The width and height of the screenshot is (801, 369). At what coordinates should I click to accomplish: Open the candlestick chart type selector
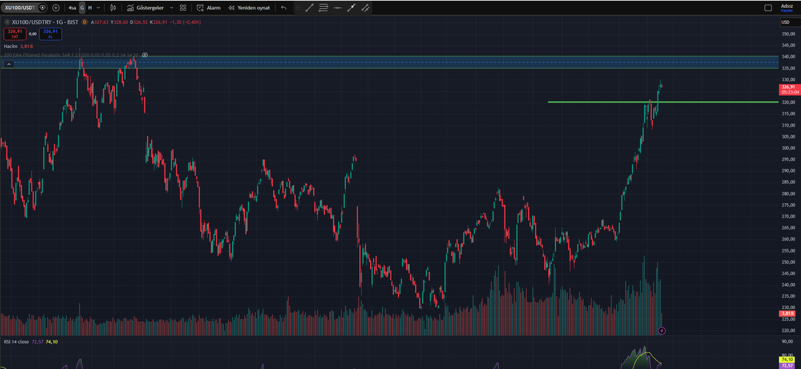pyautogui.click(x=113, y=7)
